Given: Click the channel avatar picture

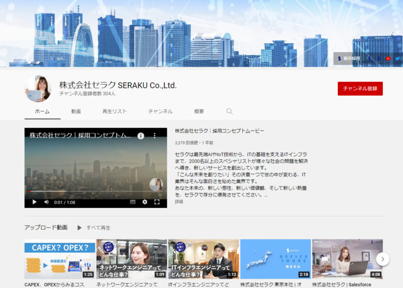Looking at the screenshot, I should (x=38, y=88).
